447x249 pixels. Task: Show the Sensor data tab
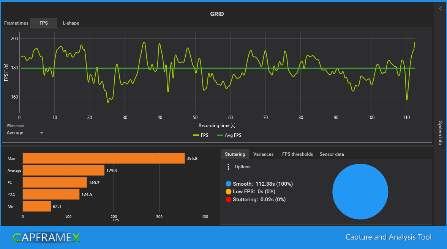[332, 154]
